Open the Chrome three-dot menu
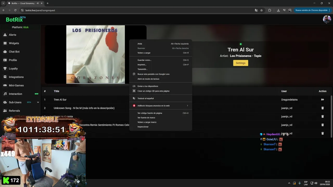333x187 pixels. pyautogui.click(x=329, y=10)
